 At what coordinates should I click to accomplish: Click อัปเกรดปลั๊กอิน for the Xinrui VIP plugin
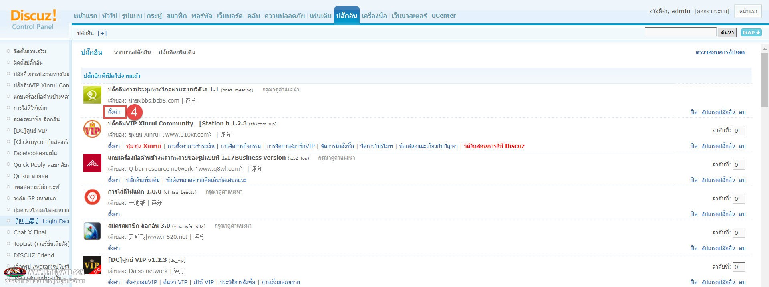tap(718, 146)
